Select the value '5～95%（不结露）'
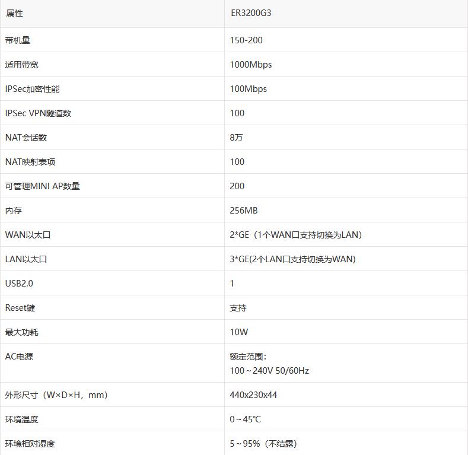 click(263, 444)
